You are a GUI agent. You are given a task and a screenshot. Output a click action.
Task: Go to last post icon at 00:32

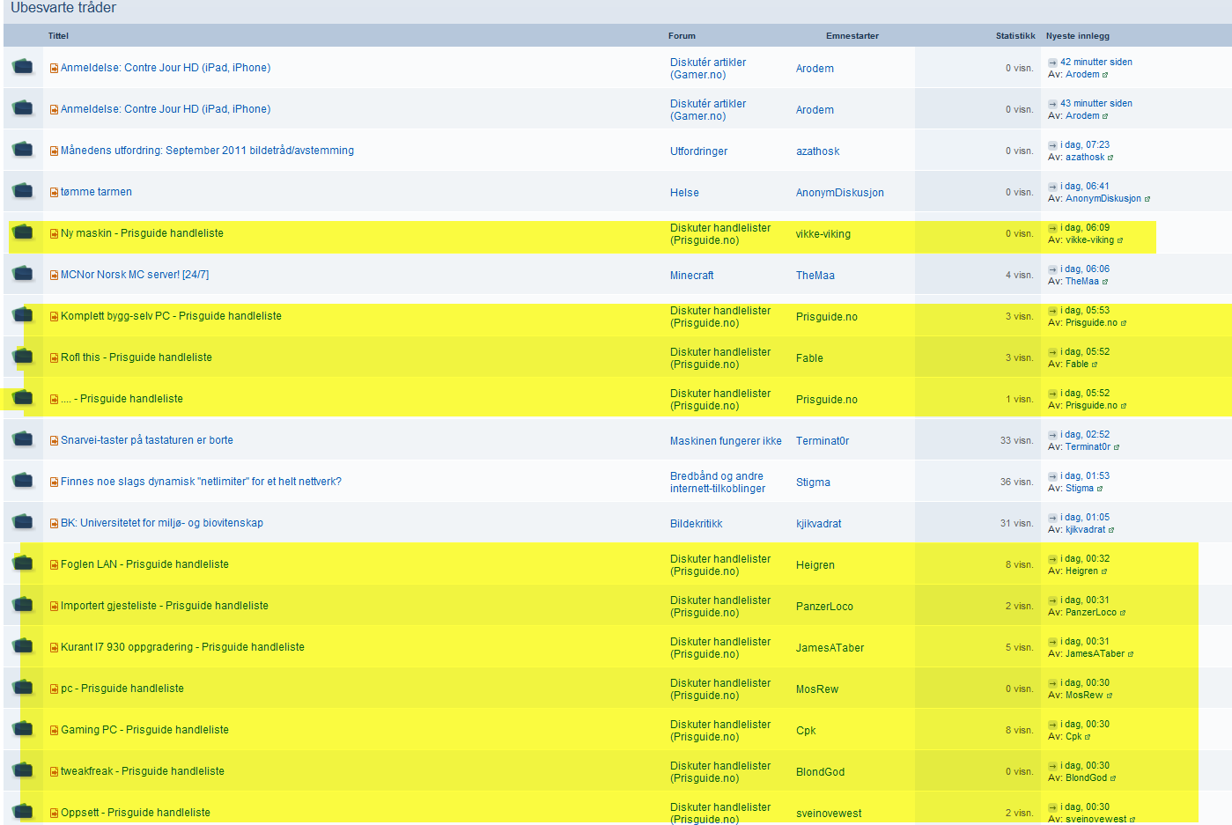(1052, 559)
